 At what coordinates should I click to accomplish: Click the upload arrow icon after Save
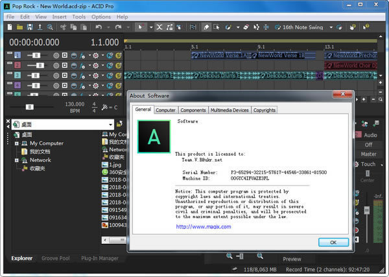[40, 27]
